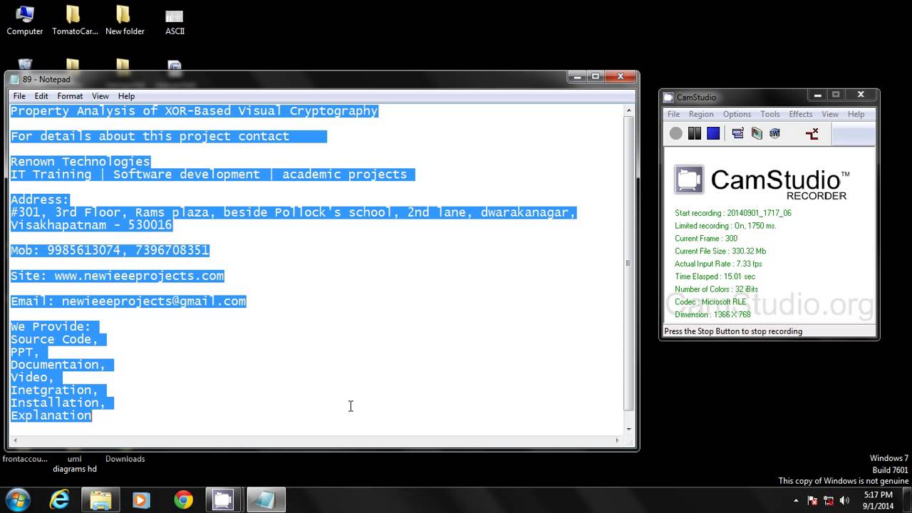
Task: Click the SWF producer icon in CamStudio
Action: tap(774, 133)
